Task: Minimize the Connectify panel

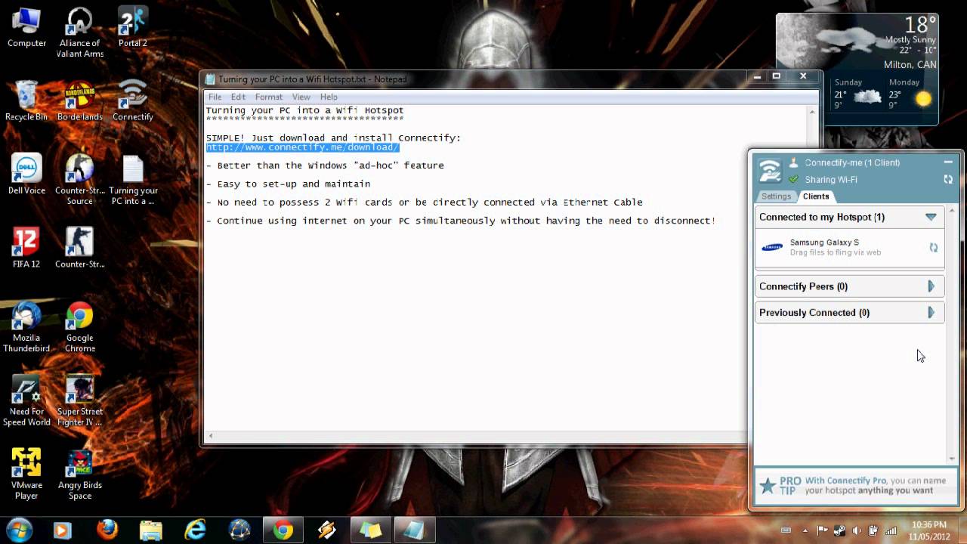Action: (x=948, y=162)
